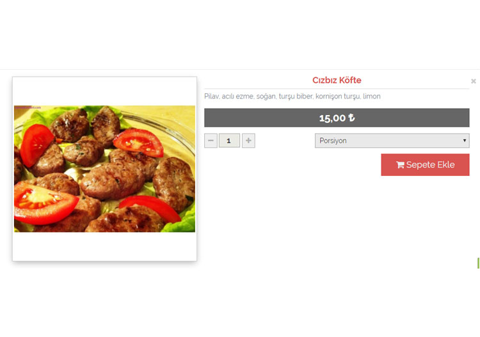This screenshot has height=337, width=480.
Task: Click the 15,00 amount number
Action: click(332, 118)
